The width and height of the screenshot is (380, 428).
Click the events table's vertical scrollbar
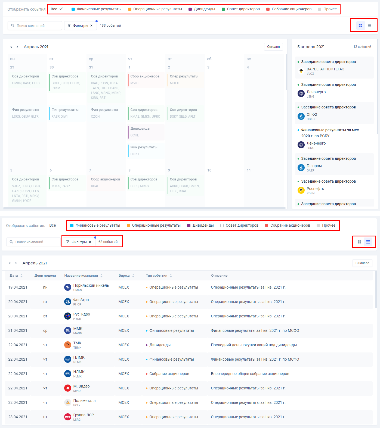click(x=376, y=289)
